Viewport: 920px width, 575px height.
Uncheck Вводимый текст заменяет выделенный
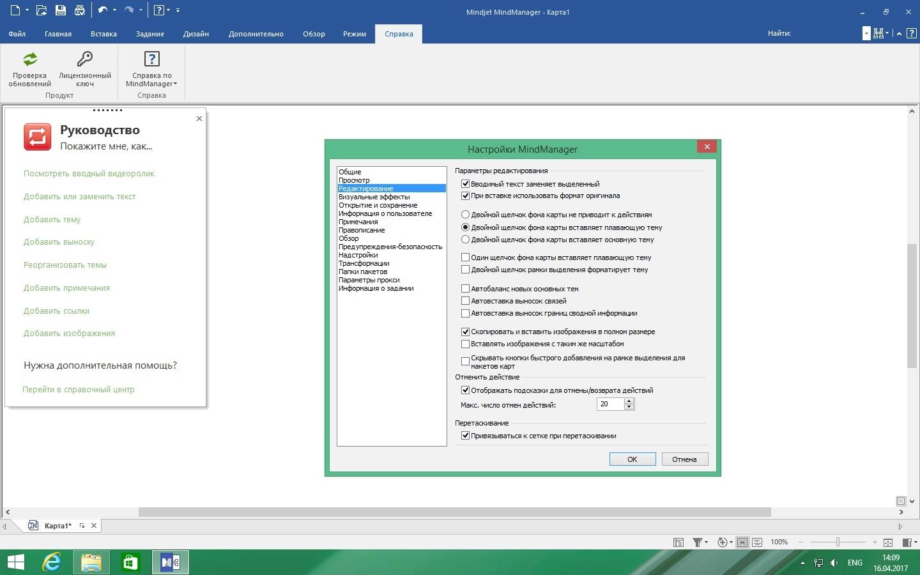pos(465,184)
